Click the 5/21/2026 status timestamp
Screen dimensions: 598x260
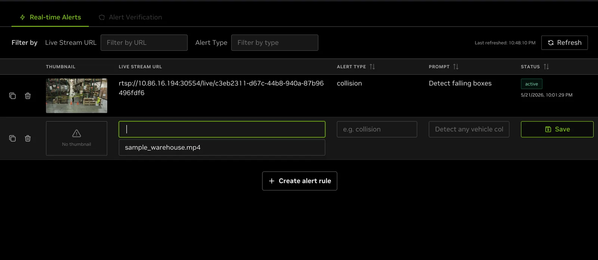(546, 95)
